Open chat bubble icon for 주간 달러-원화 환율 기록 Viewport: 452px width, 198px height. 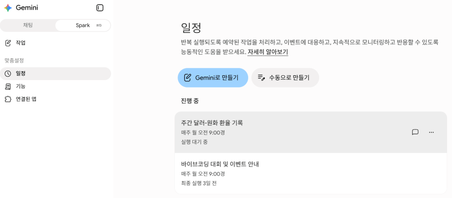click(x=415, y=132)
